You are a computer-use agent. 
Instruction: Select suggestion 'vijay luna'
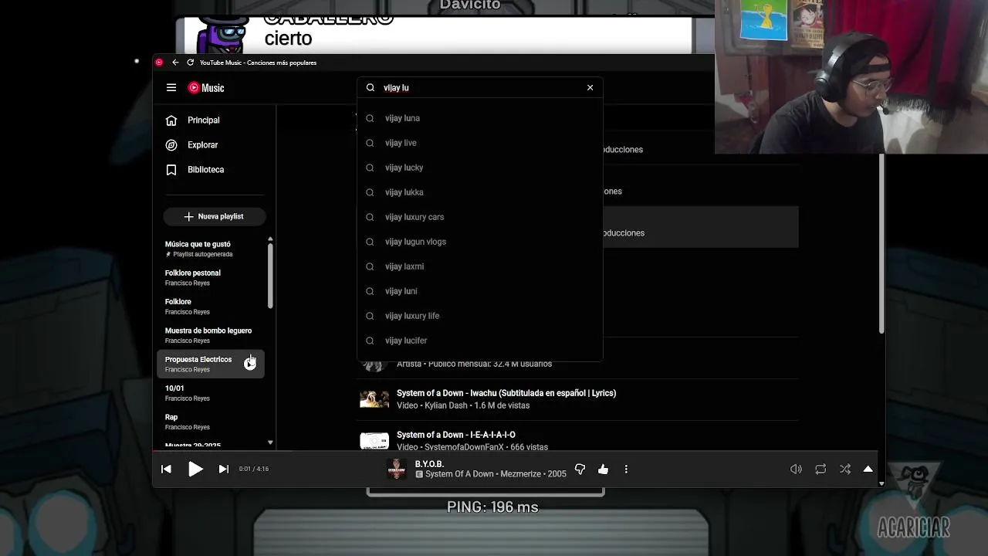click(479, 118)
